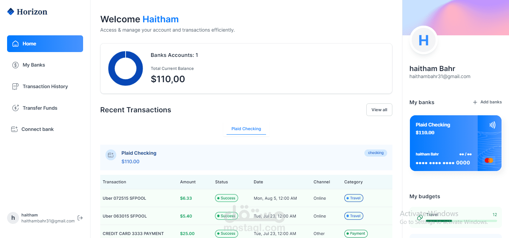The image size is (509, 238).
Task: Click the Mastercard logo on the bank card
Action: point(489,160)
